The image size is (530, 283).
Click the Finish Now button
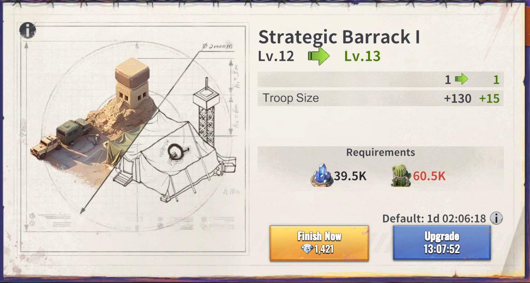[319, 243]
